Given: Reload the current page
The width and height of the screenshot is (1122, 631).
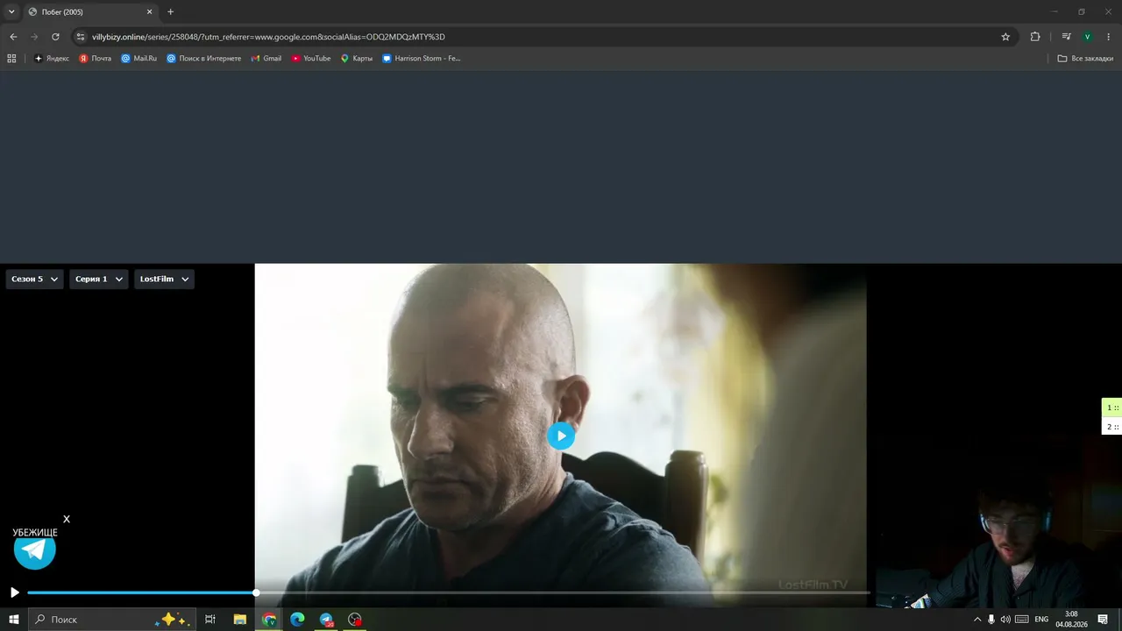Looking at the screenshot, I should point(55,37).
